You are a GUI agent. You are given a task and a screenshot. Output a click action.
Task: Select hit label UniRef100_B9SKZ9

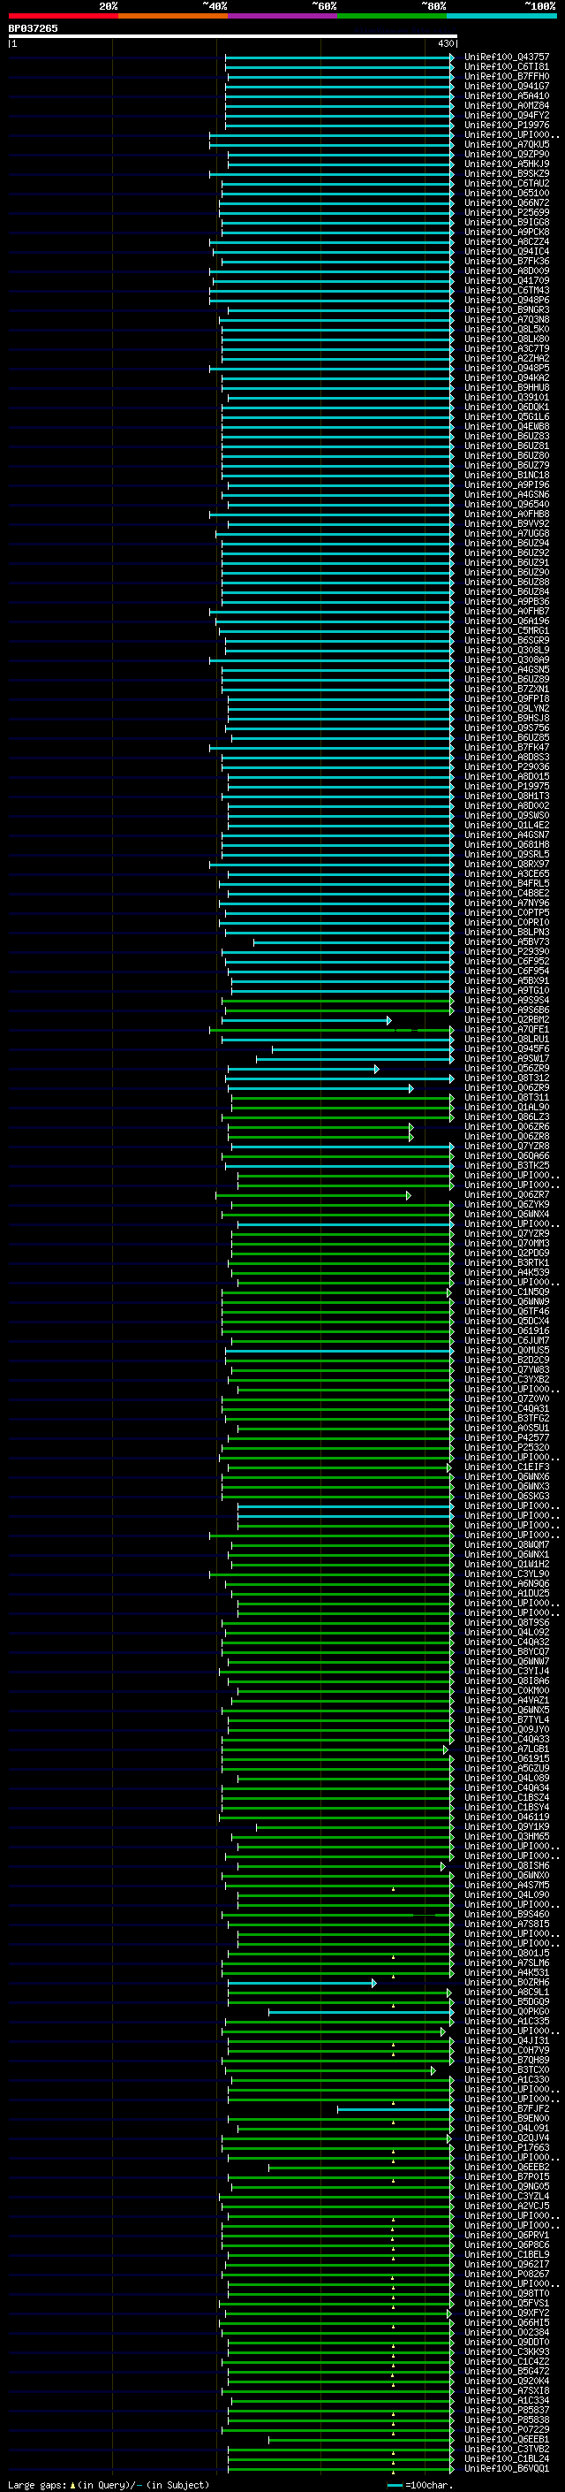(506, 173)
